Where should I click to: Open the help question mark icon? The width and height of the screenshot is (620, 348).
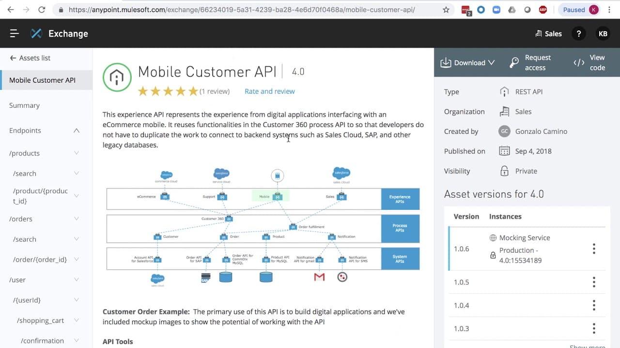coord(578,33)
